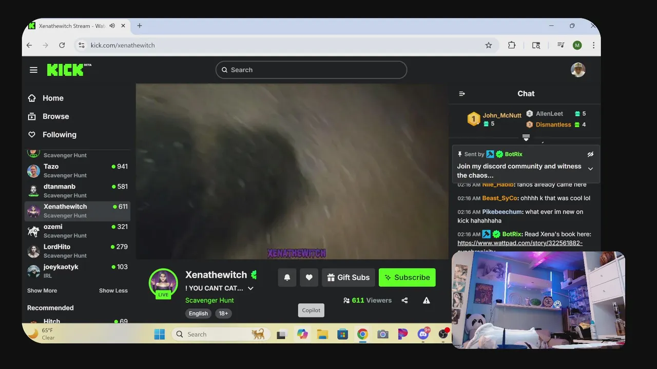
Task: Open Chrome extensions puzzle icon
Action: tap(512, 45)
